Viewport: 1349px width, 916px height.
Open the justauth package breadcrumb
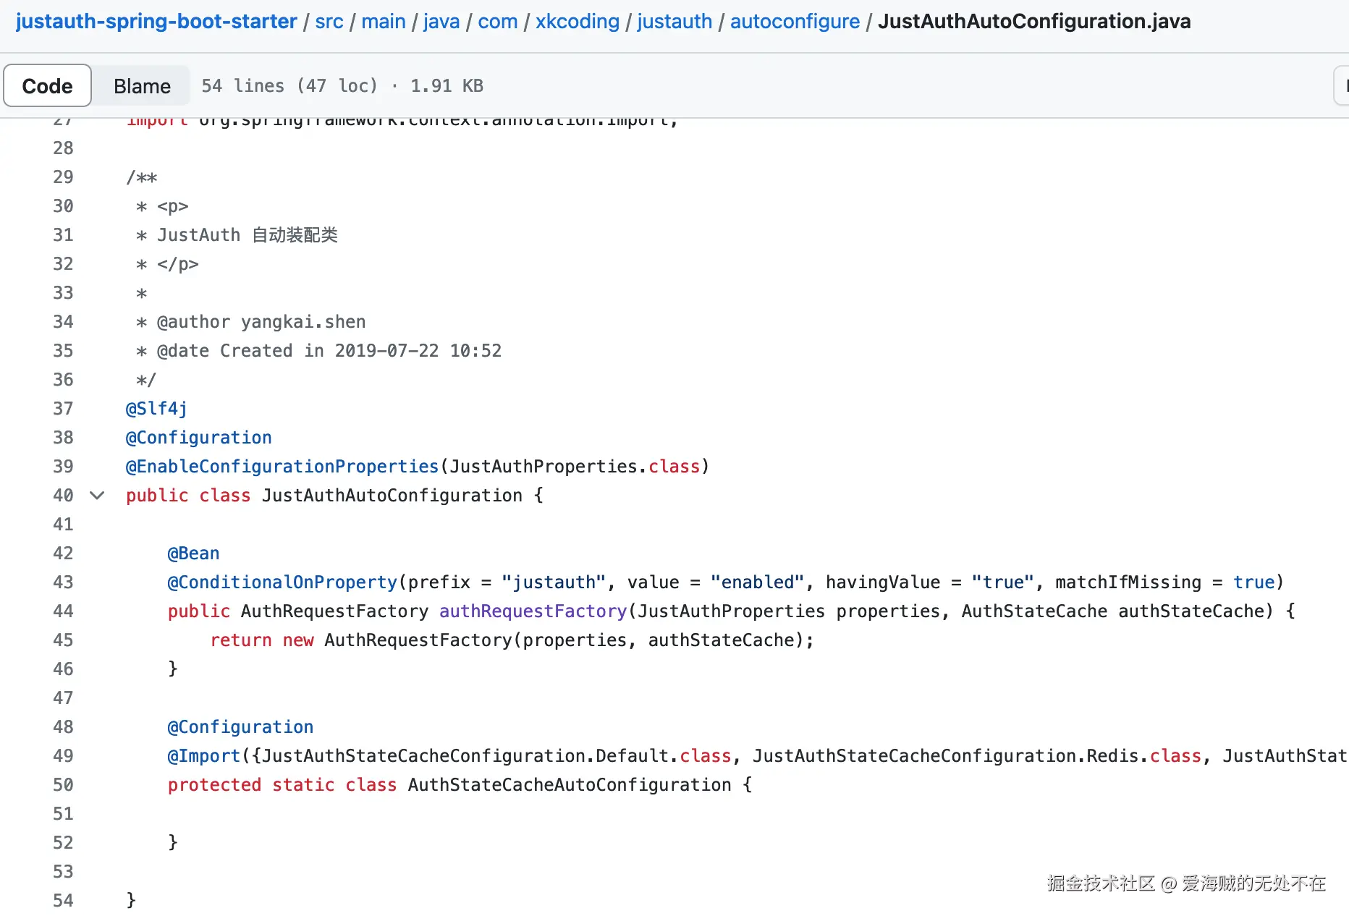[674, 22]
